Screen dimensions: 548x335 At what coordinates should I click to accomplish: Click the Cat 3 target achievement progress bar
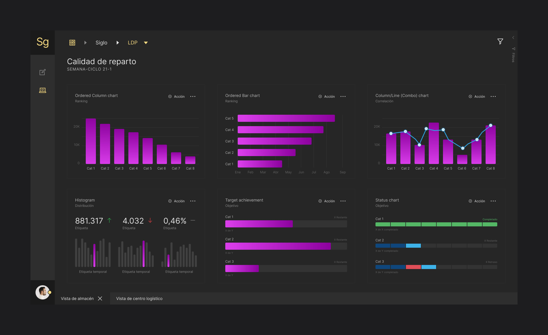point(286,269)
